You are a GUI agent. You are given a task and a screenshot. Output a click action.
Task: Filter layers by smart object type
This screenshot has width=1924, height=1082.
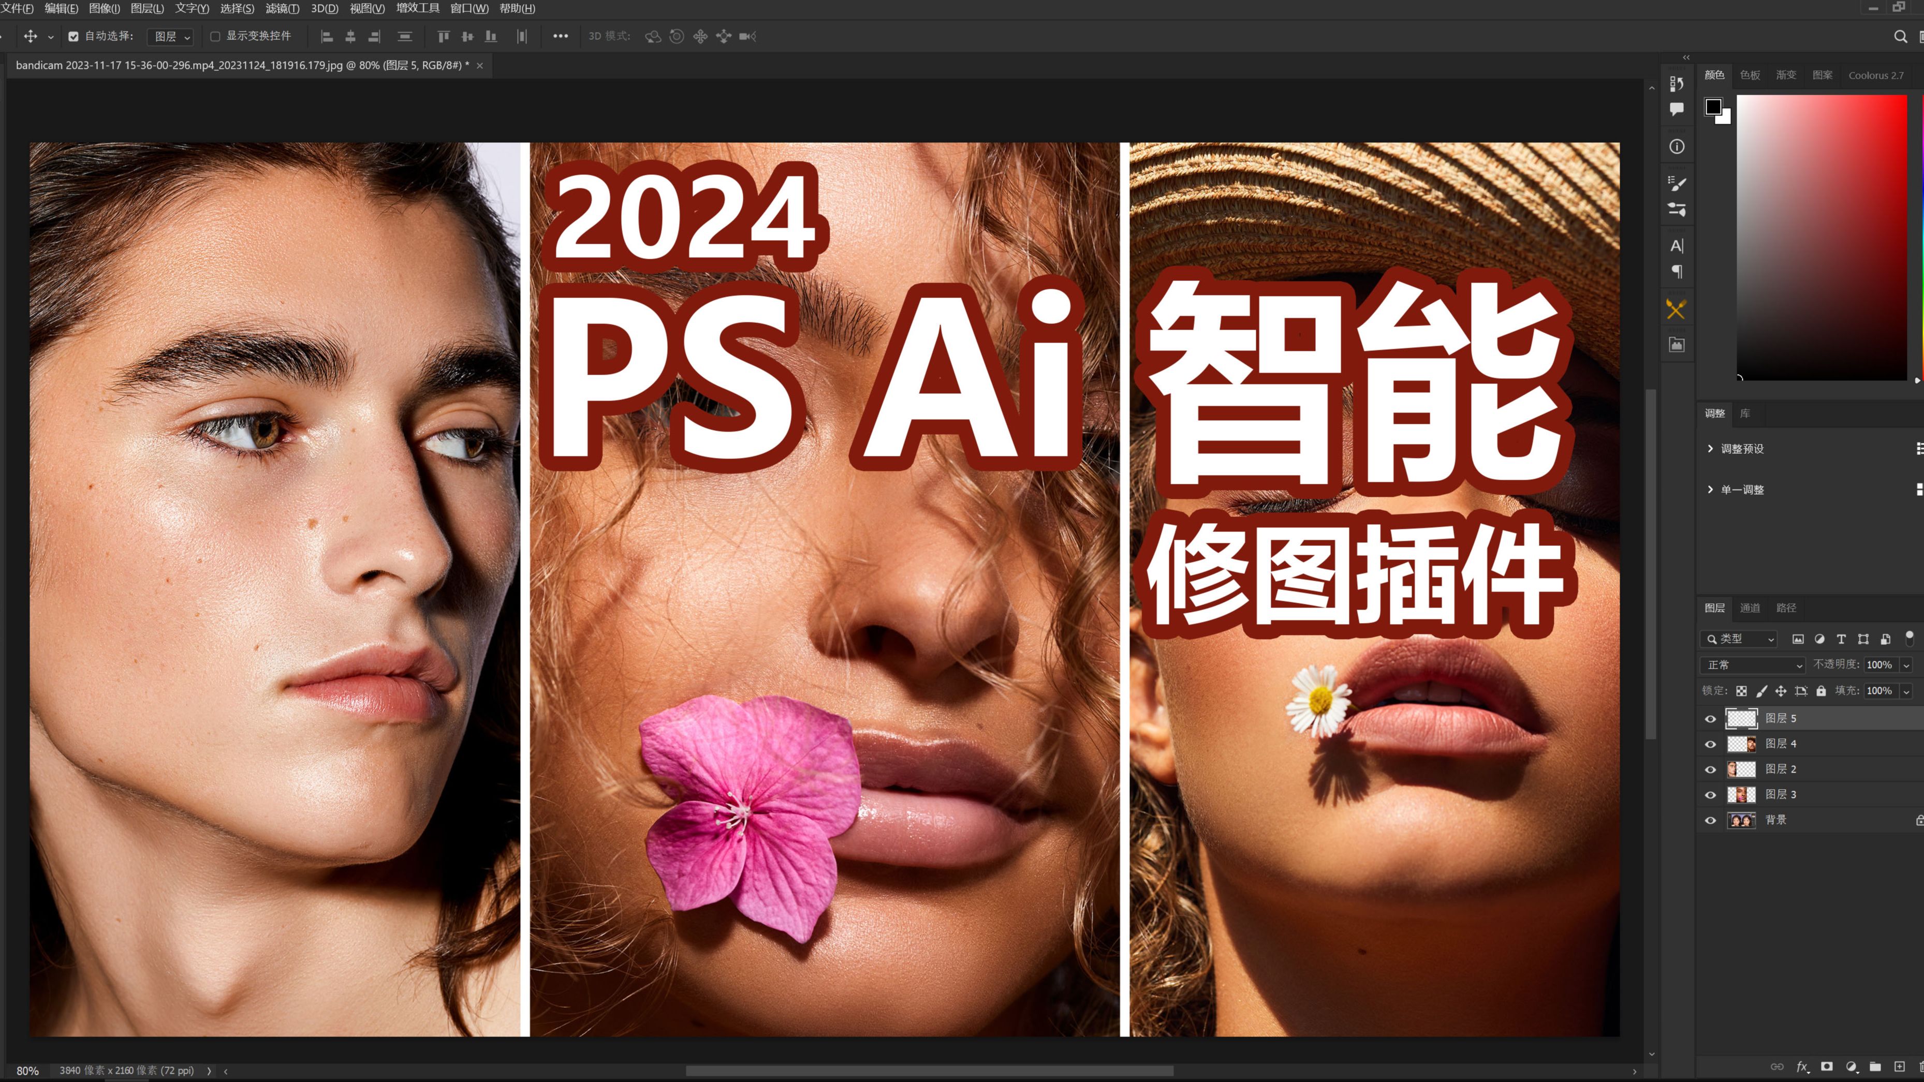click(x=1885, y=639)
